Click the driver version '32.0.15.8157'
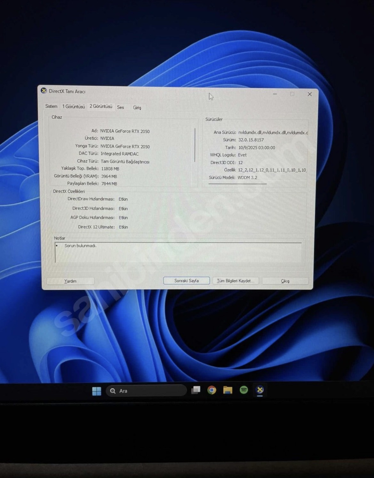Viewport: 374px width, 478px height. pos(251,140)
